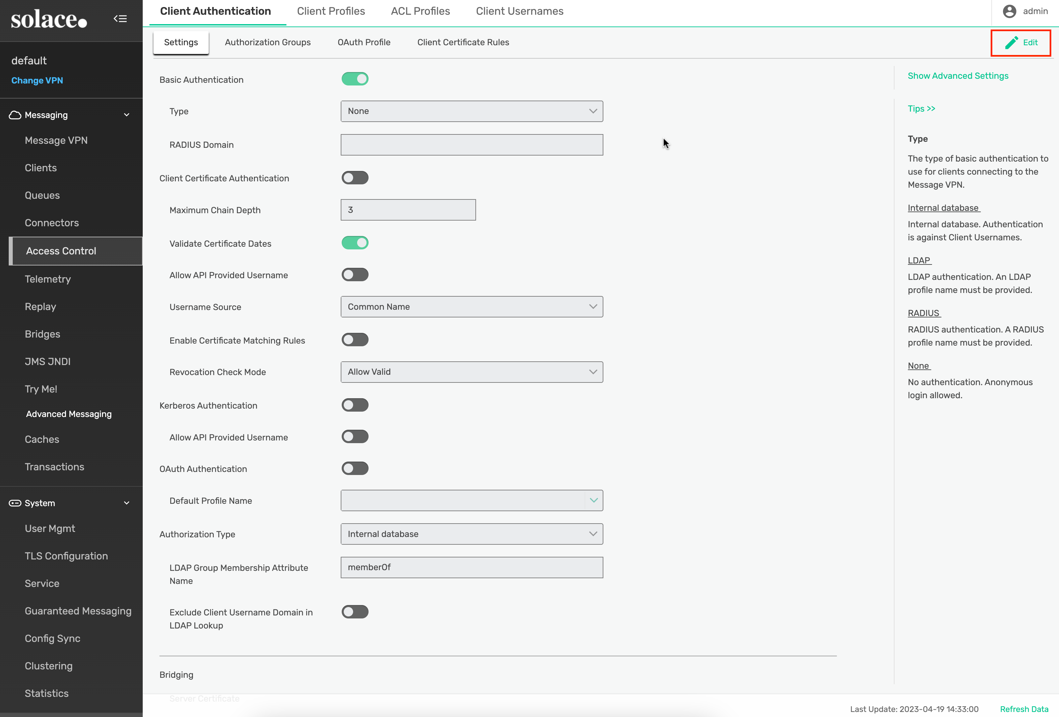Click the System router icon

point(15,503)
